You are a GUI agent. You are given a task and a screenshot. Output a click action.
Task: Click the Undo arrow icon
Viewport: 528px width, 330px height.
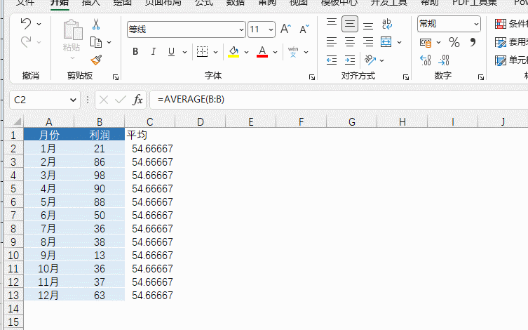(x=26, y=24)
